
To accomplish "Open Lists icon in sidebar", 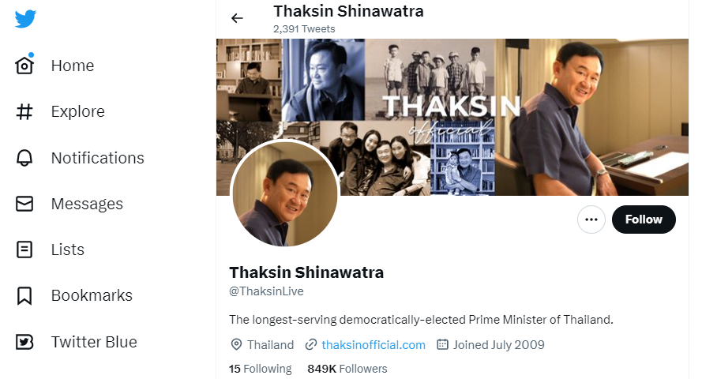I will click(x=24, y=250).
